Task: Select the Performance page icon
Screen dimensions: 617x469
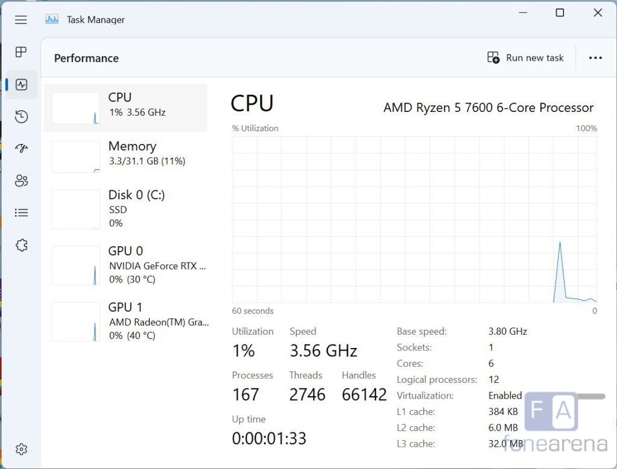Action: (x=22, y=85)
